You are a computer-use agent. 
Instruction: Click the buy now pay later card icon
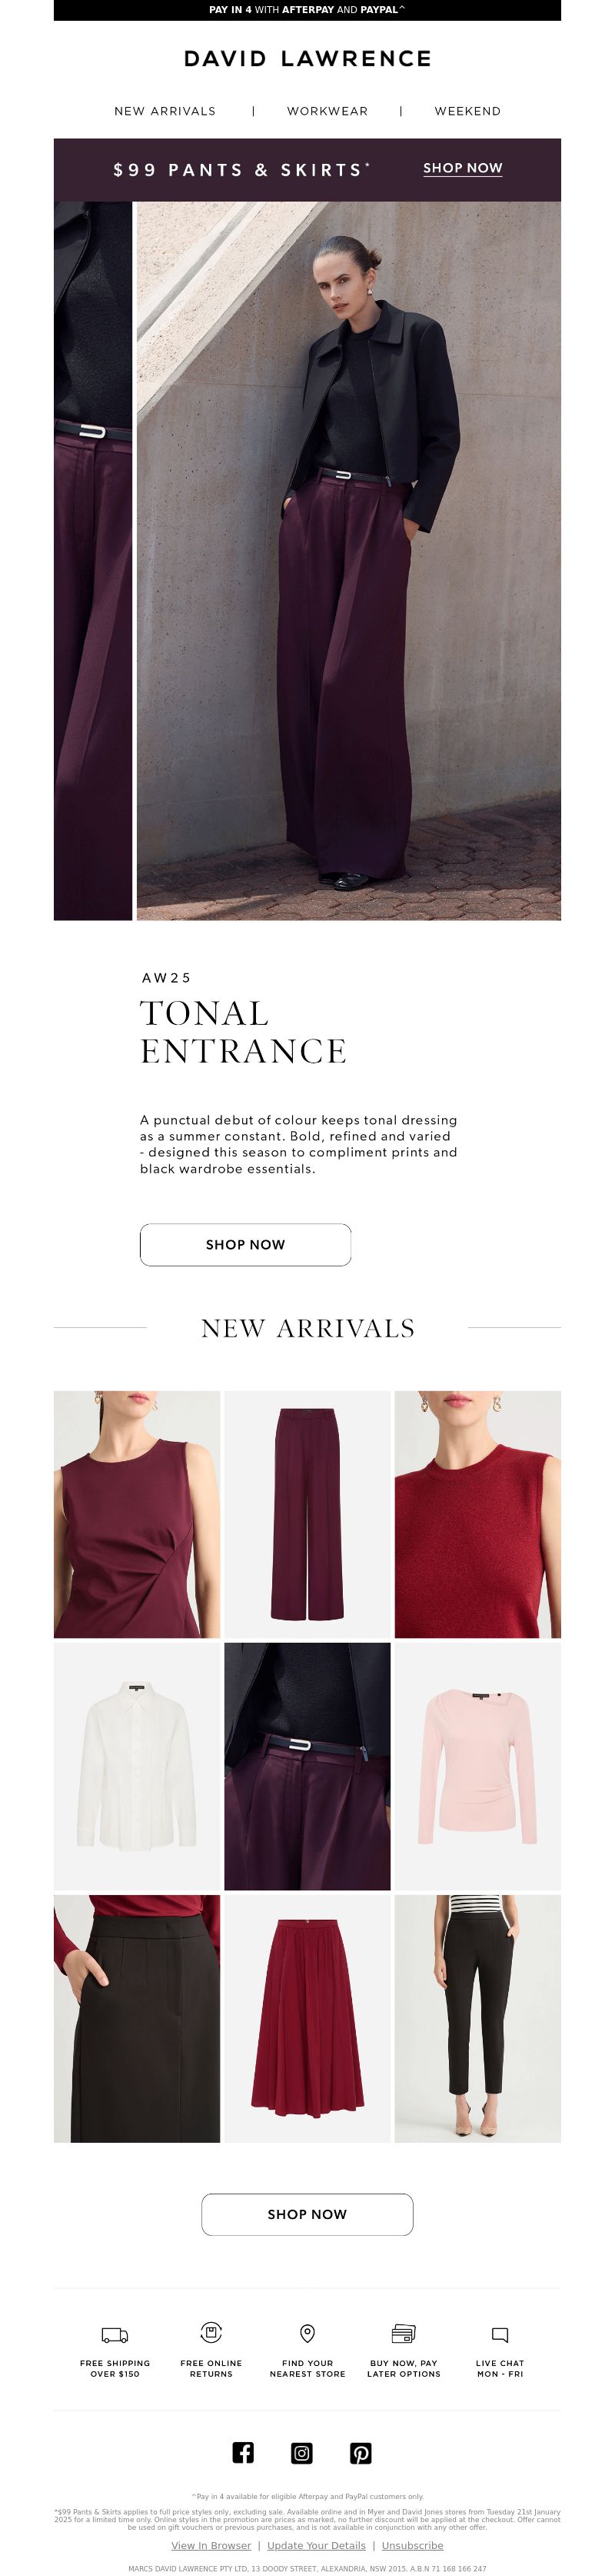click(x=404, y=2334)
